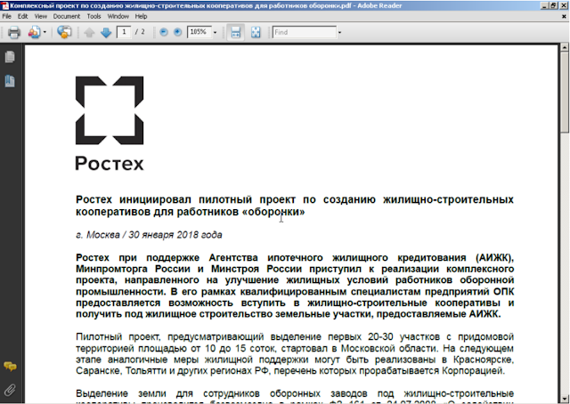570x404 pixels.
Task: Go to next page blue arrow
Action: 106,33
